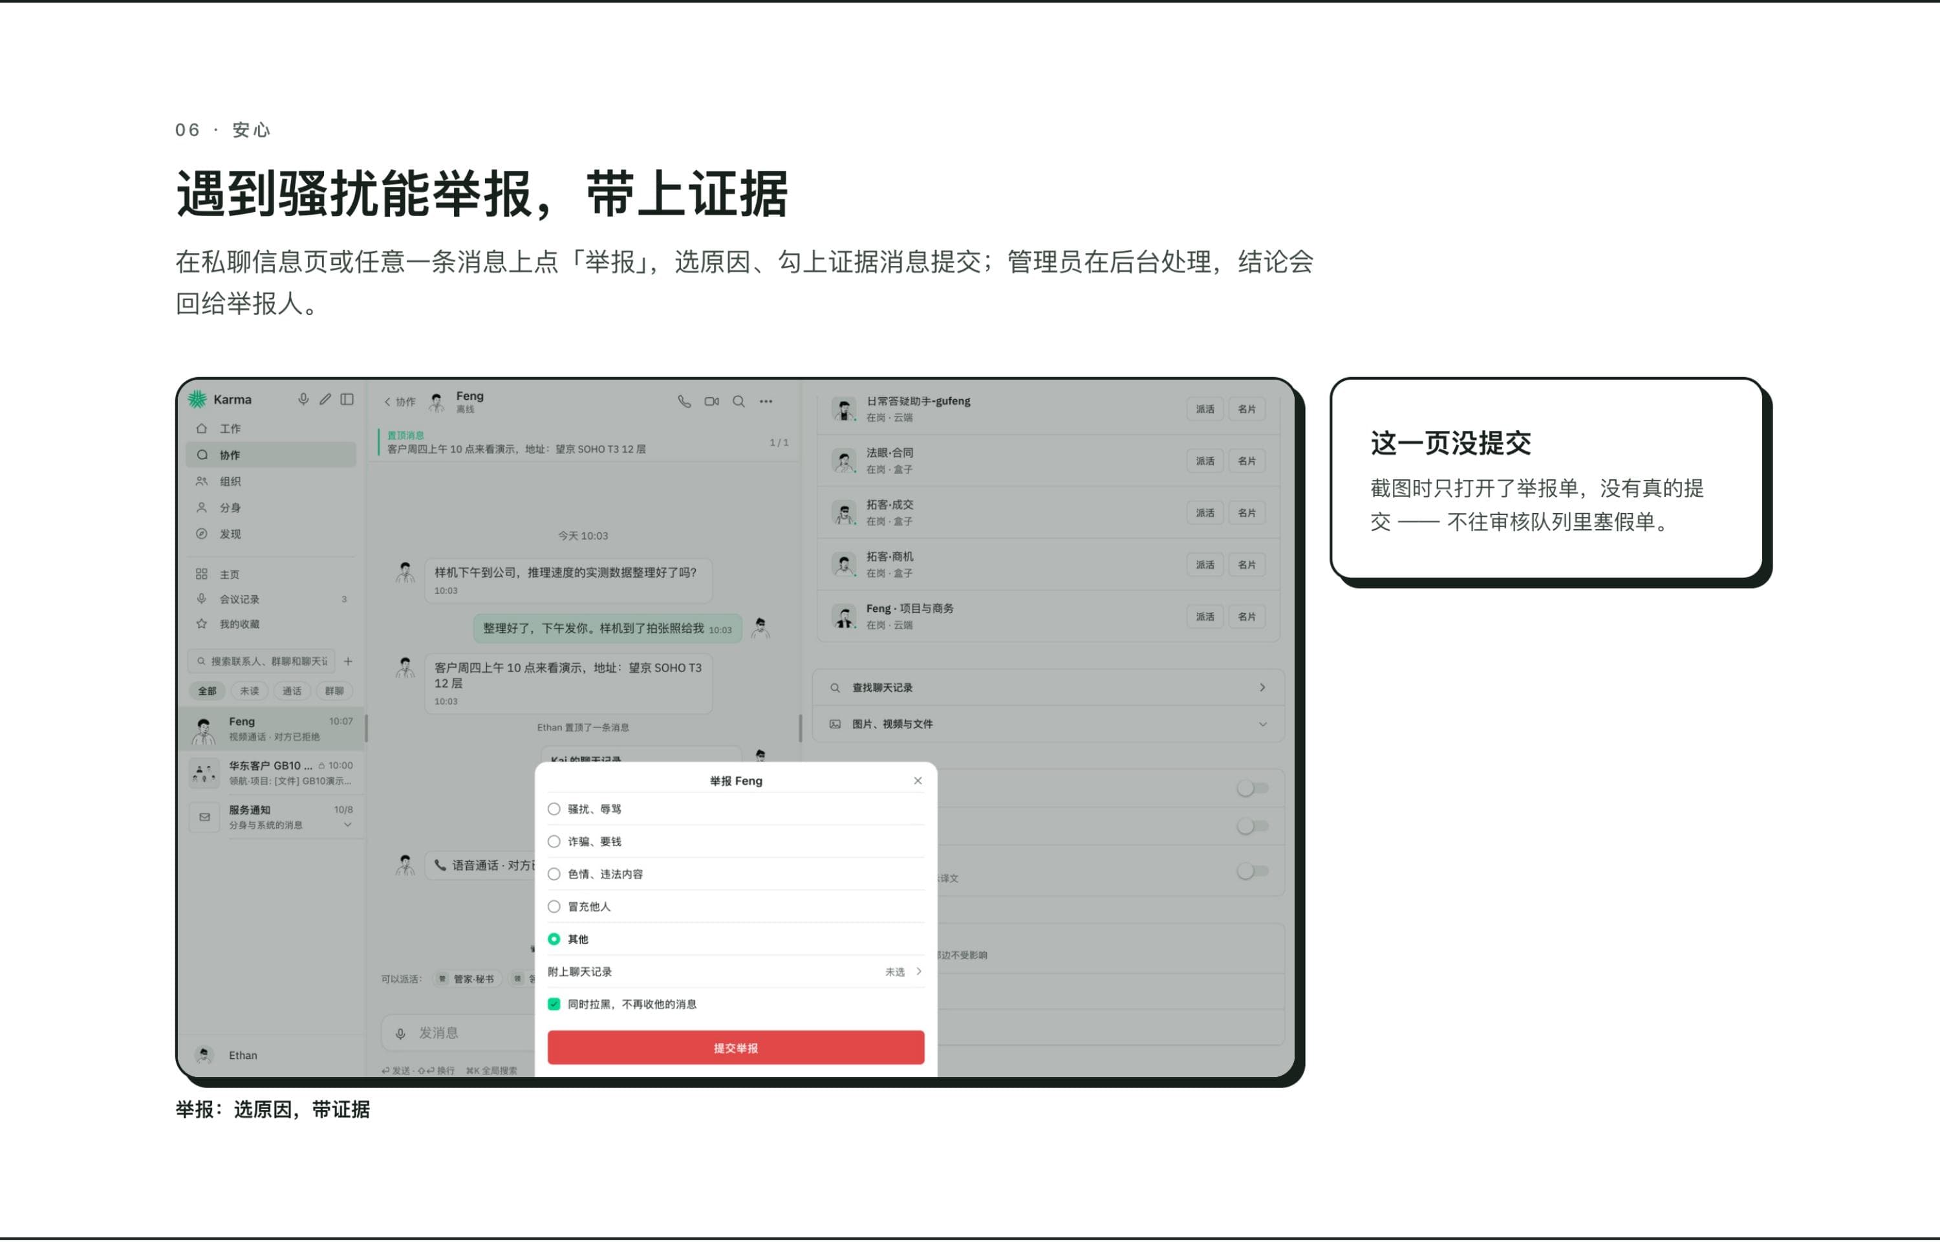Open 附上聊天记录 row chevron
The image size is (1940, 1242).
(x=918, y=972)
